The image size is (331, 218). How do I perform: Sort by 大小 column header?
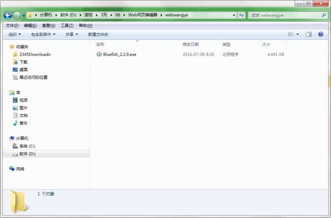pos(266,45)
